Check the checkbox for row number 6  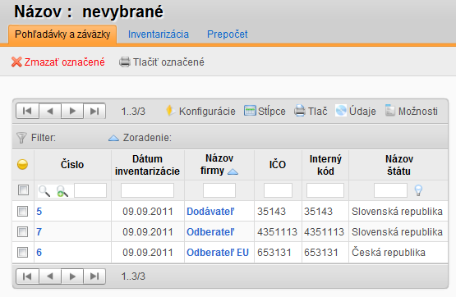click(x=23, y=253)
